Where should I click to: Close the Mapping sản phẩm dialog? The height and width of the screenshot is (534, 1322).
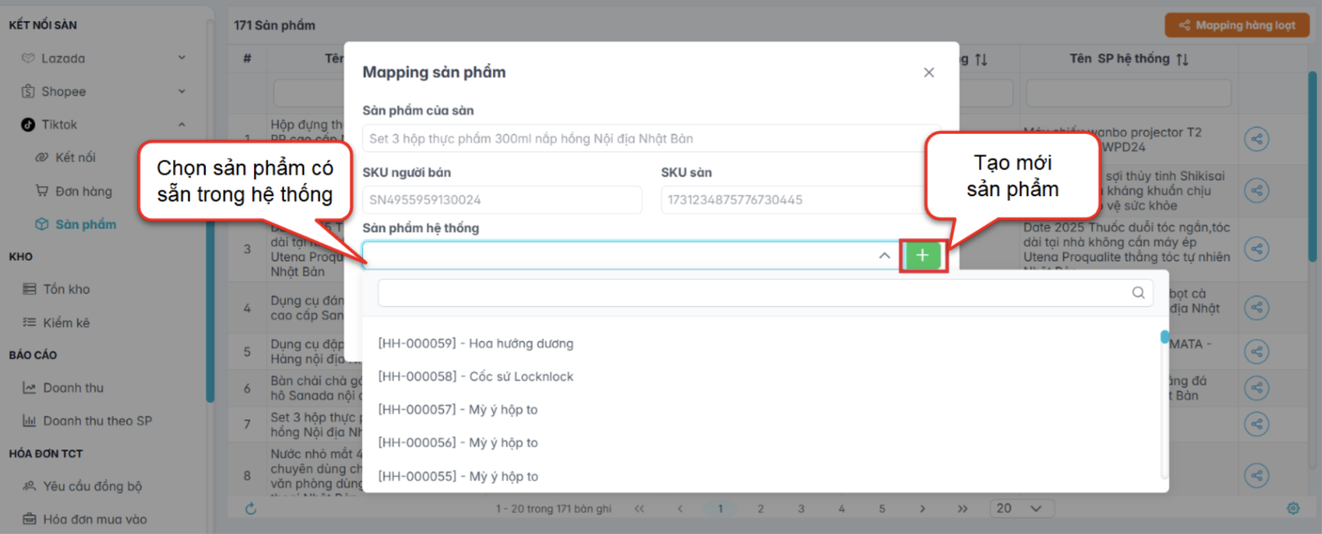click(x=929, y=72)
